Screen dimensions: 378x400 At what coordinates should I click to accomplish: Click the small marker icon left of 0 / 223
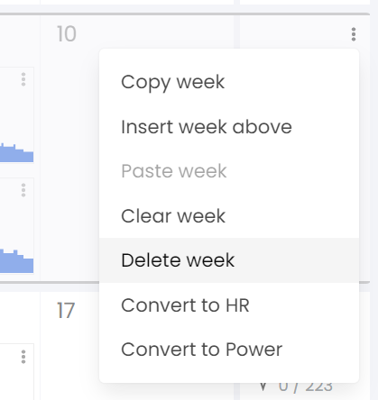click(x=263, y=386)
